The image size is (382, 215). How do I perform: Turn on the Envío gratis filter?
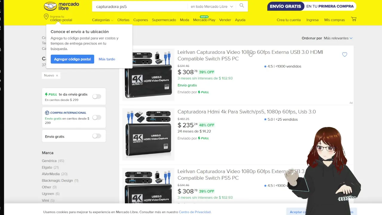tap(97, 136)
